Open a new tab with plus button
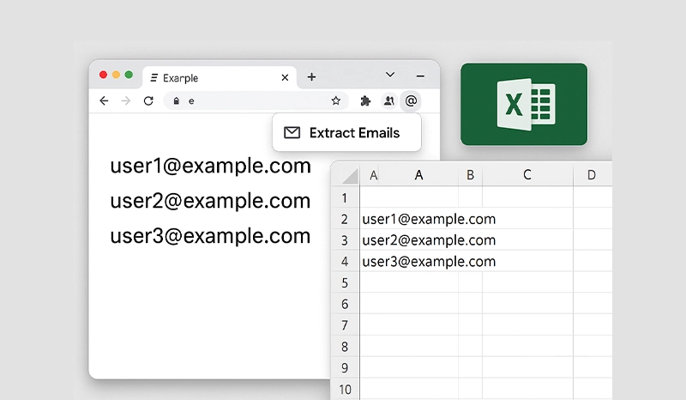Image resolution: width=686 pixels, height=400 pixels. click(x=311, y=77)
